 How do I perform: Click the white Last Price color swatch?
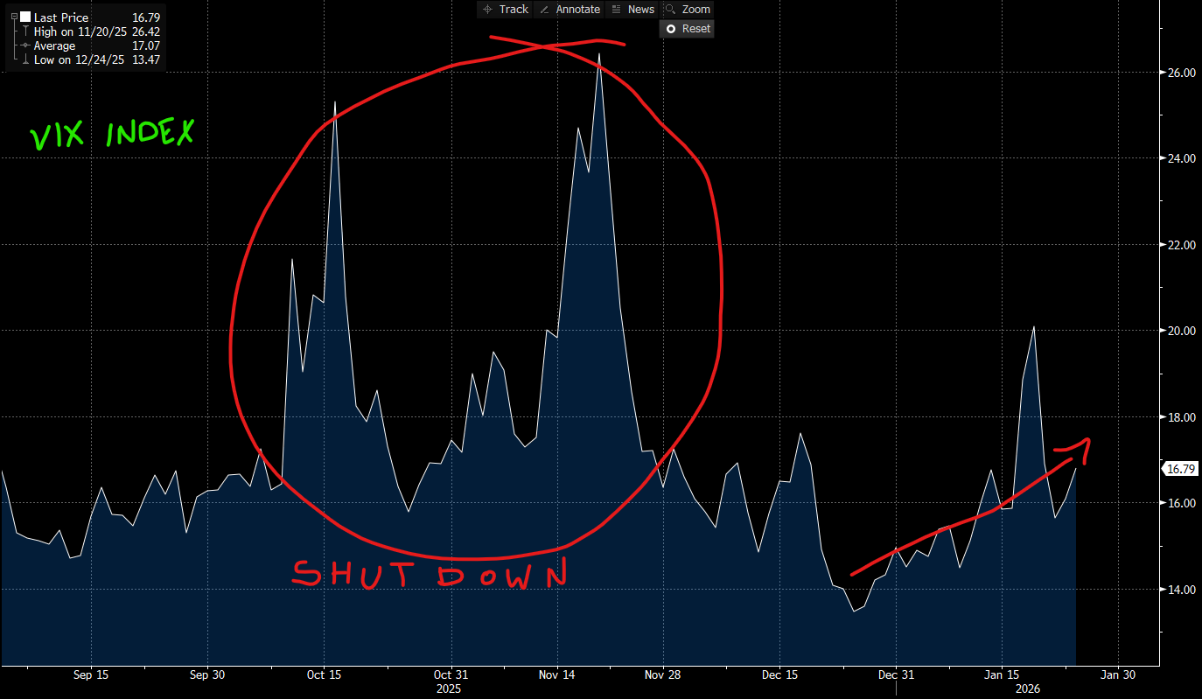[x=24, y=17]
